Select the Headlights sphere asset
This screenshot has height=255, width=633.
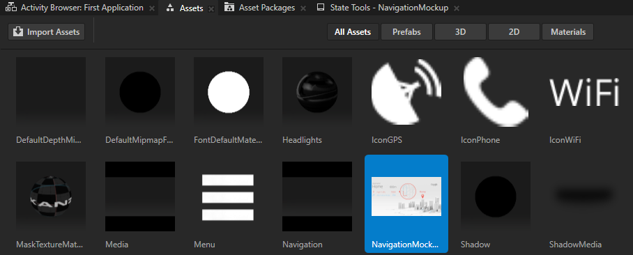pos(317,92)
